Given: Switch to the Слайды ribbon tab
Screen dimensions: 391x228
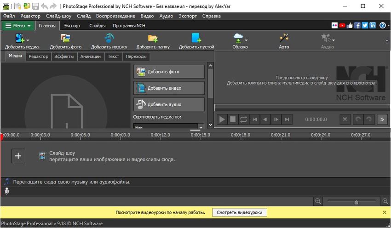Looking at the screenshot, I should (98, 25).
